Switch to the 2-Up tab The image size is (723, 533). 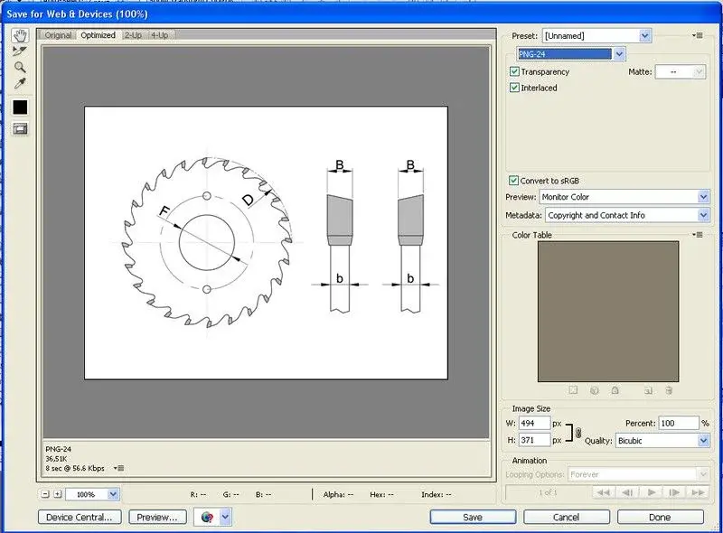(133, 35)
